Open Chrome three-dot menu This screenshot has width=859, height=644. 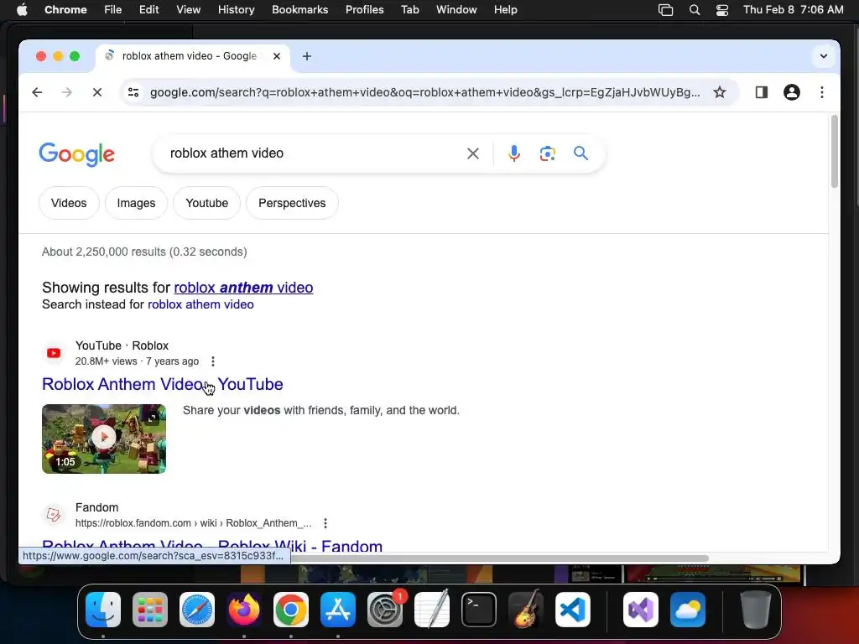tap(822, 92)
